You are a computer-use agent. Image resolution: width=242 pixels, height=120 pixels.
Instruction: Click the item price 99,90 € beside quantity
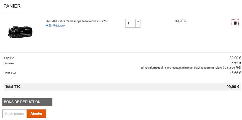pyautogui.click(x=180, y=21)
